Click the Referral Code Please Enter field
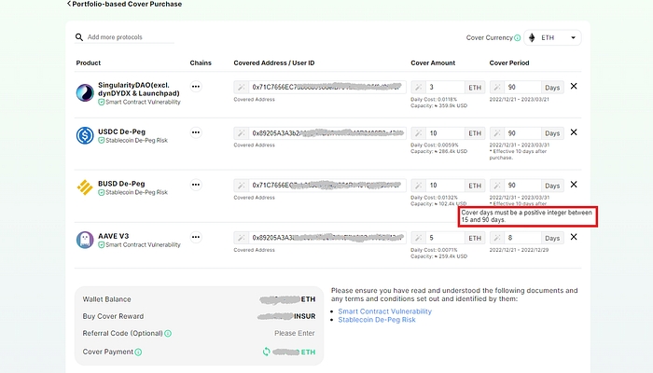The image size is (653, 373). [294, 332]
